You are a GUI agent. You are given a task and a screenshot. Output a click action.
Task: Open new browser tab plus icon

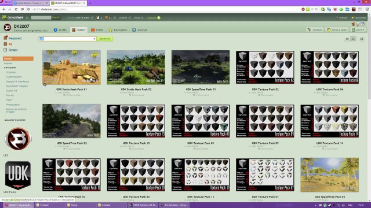click(x=90, y=3)
